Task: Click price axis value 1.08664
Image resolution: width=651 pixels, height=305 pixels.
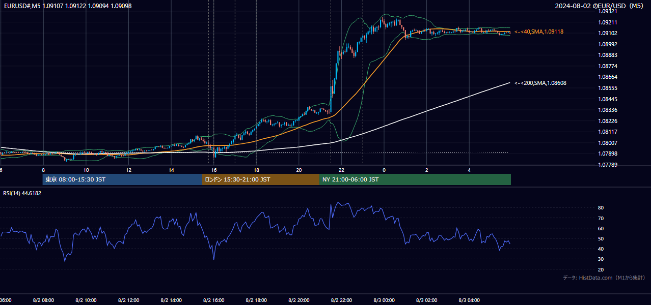Action: (x=608, y=77)
